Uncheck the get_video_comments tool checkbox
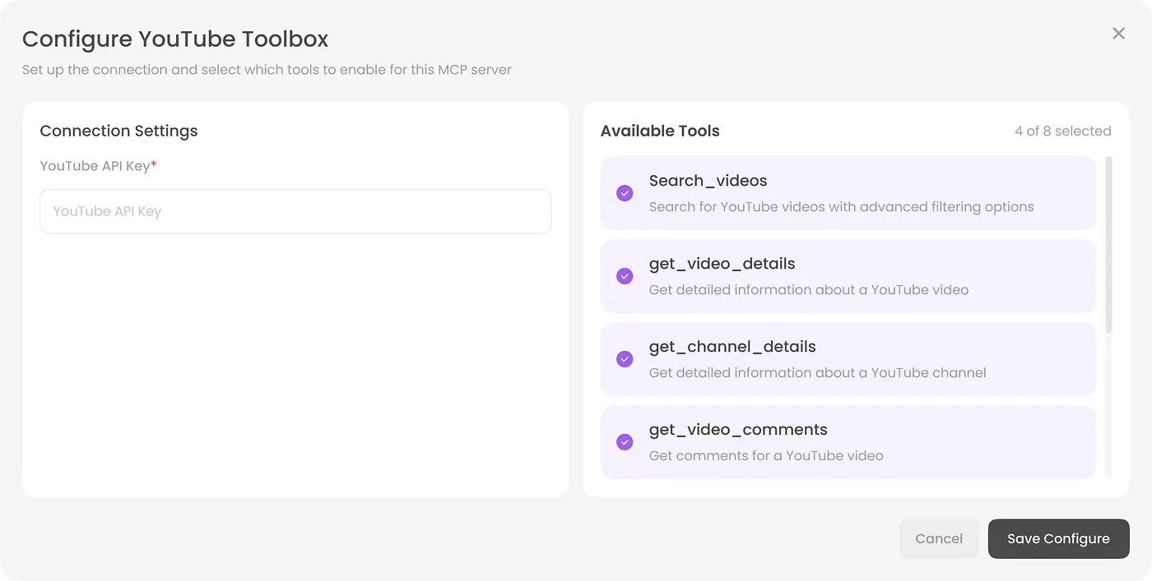 pos(625,442)
